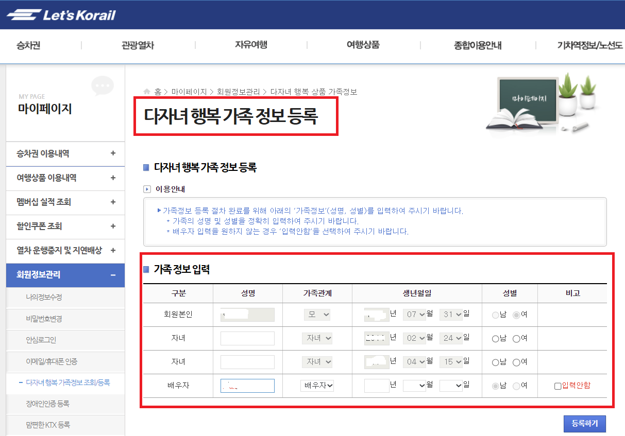
Task: Open the 모 dropdown for 회원본인
Action: (317, 315)
